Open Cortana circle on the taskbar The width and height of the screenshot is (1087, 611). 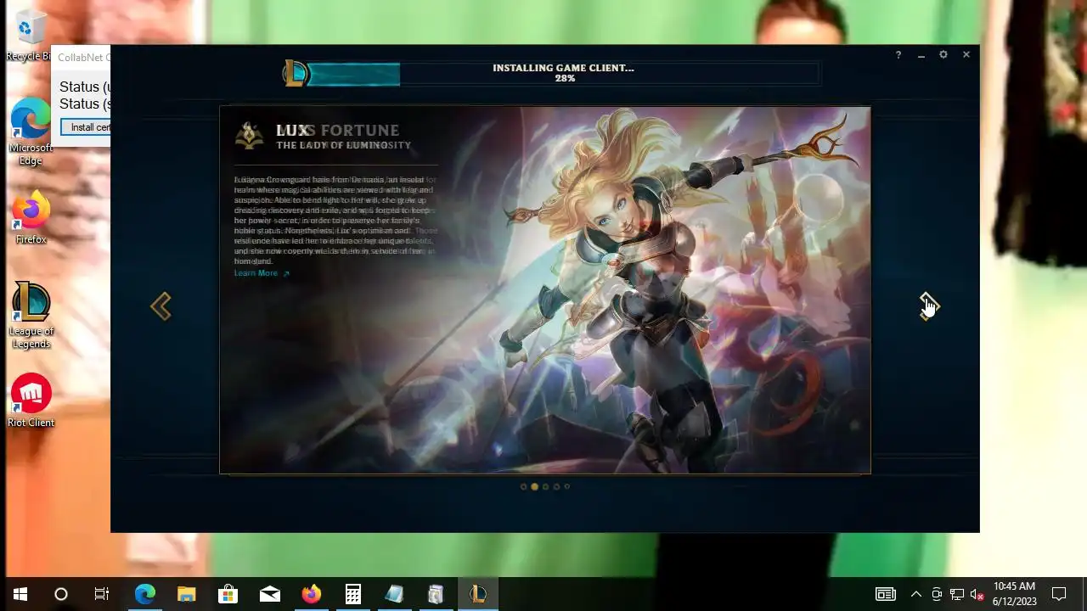point(61,594)
